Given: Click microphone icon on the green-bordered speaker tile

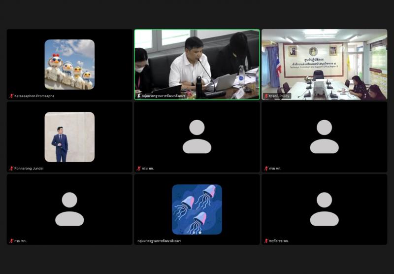Looking at the screenshot, I should click(x=139, y=96).
